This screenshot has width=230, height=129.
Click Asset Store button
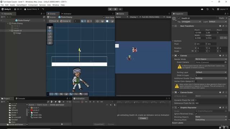[32, 9]
